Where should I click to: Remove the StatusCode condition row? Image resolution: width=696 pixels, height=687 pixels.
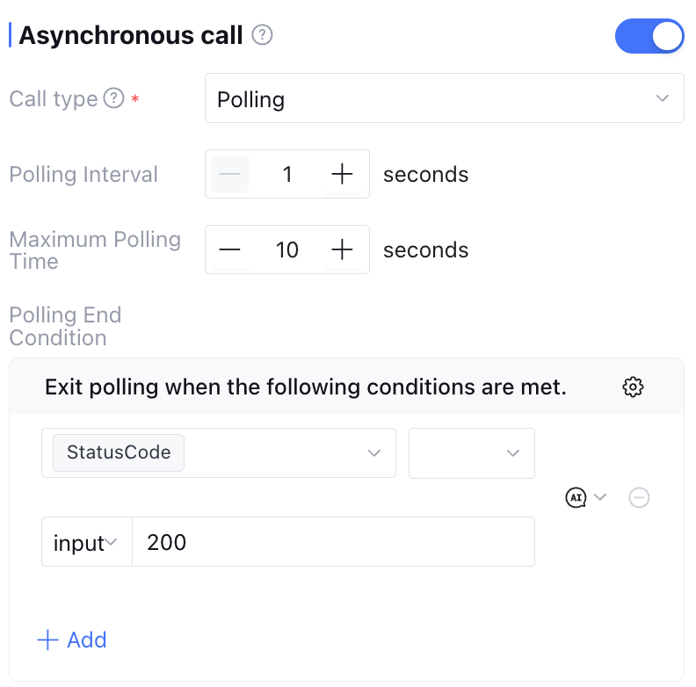tap(640, 497)
